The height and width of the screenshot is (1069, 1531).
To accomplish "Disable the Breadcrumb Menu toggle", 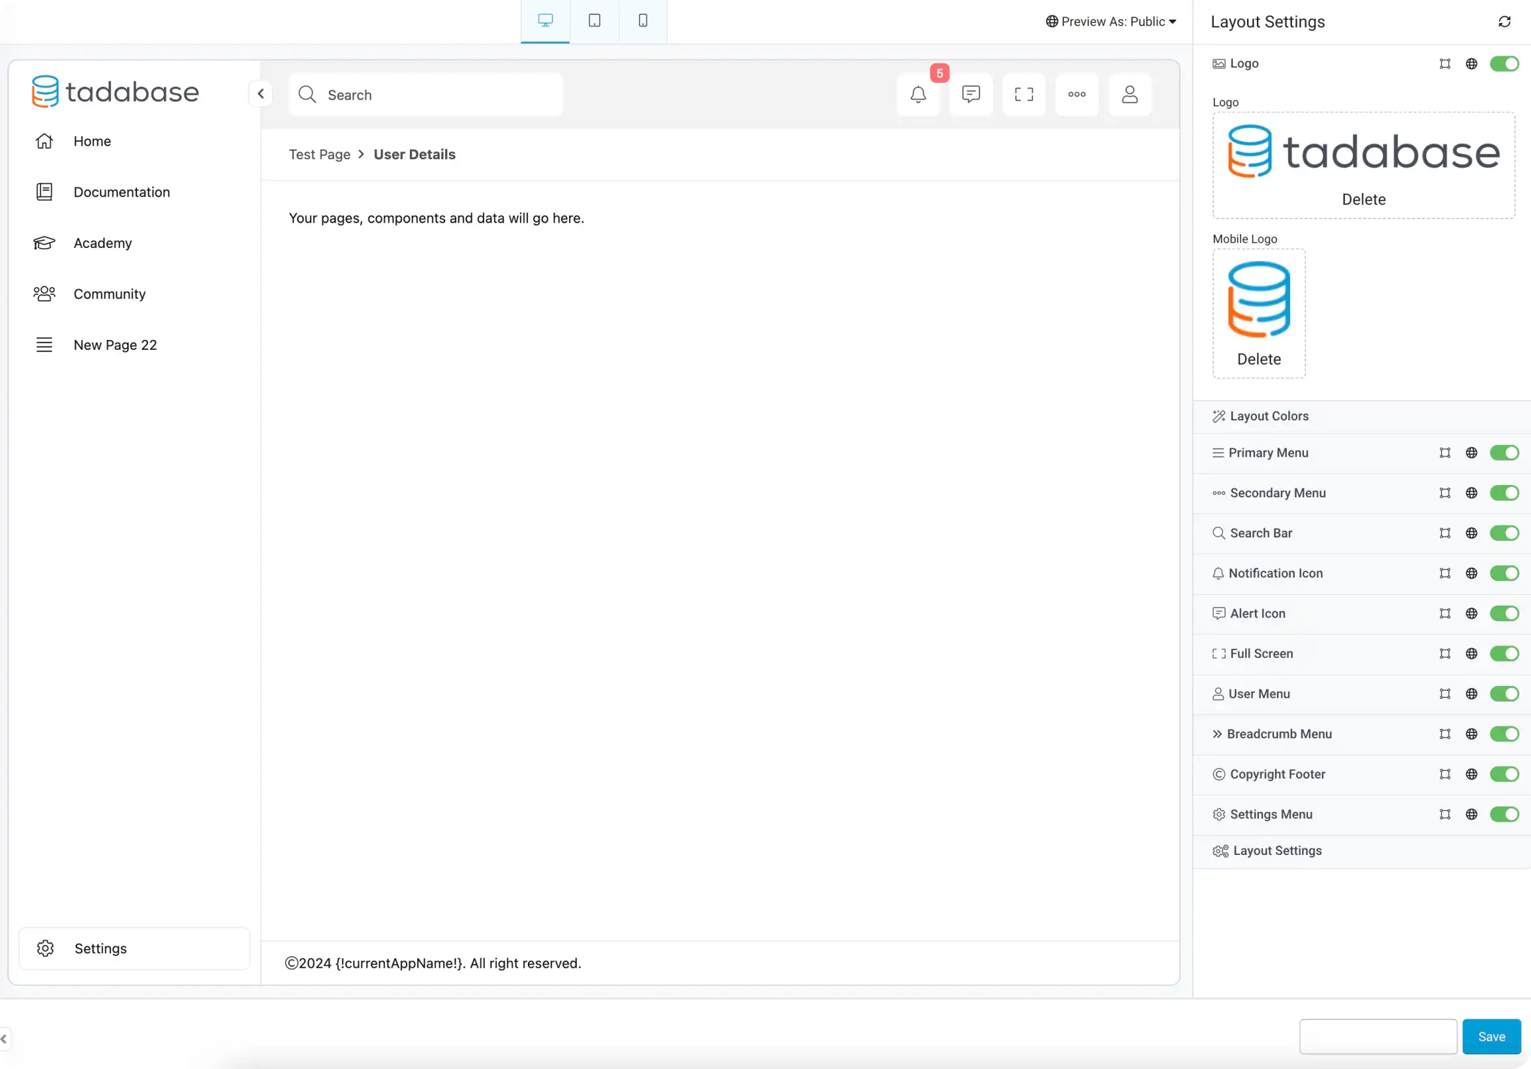I will click(x=1504, y=734).
